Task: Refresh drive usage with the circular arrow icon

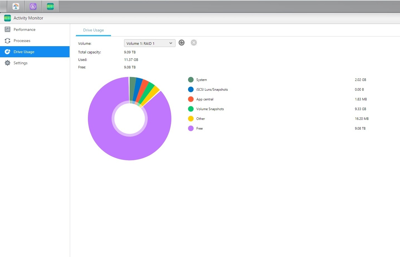Action: point(181,43)
